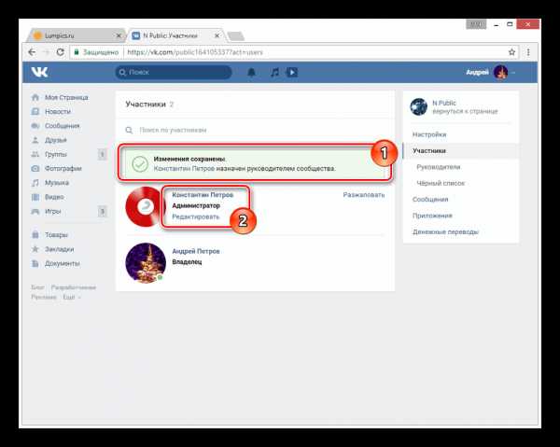Open Константин Петров's red avatar thumbnail
560x447 pixels.
(x=145, y=206)
